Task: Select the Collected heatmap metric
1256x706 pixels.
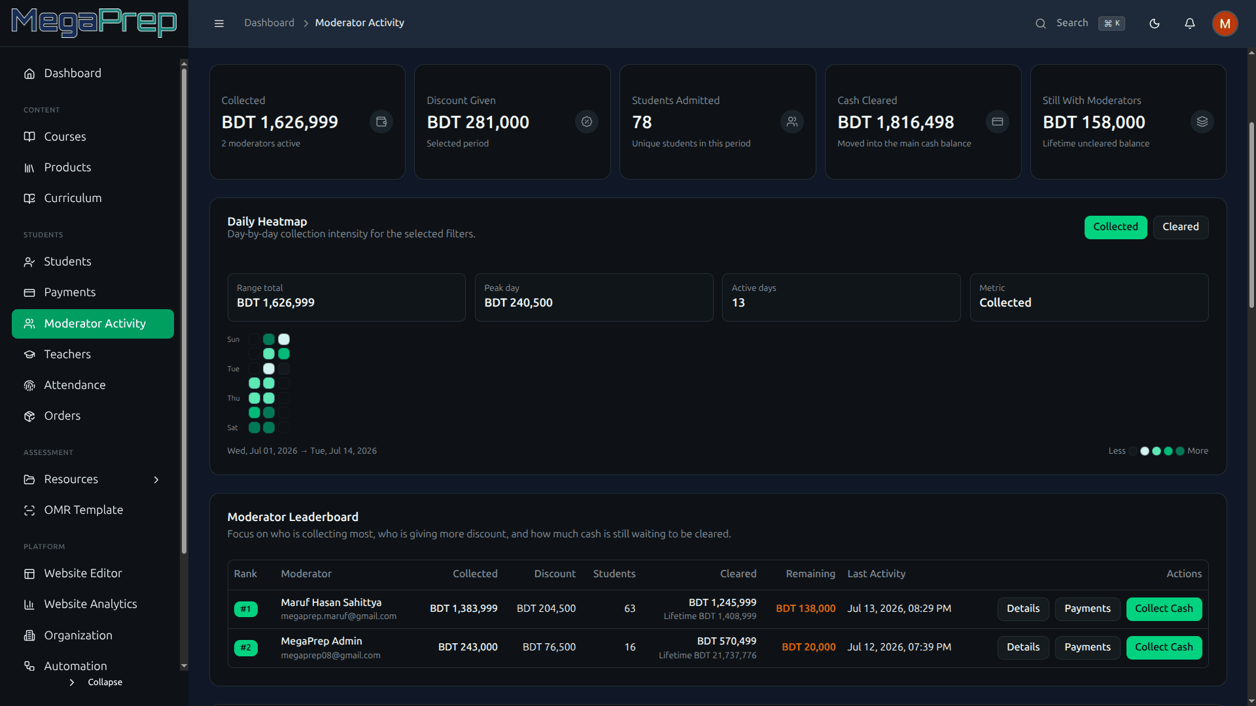Action: [1115, 227]
